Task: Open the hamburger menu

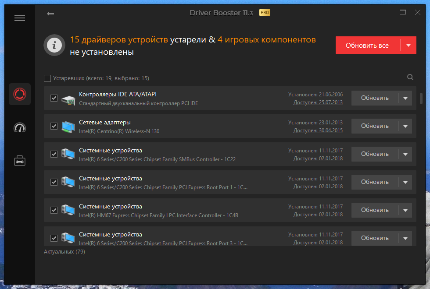Action: pos(19,18)
